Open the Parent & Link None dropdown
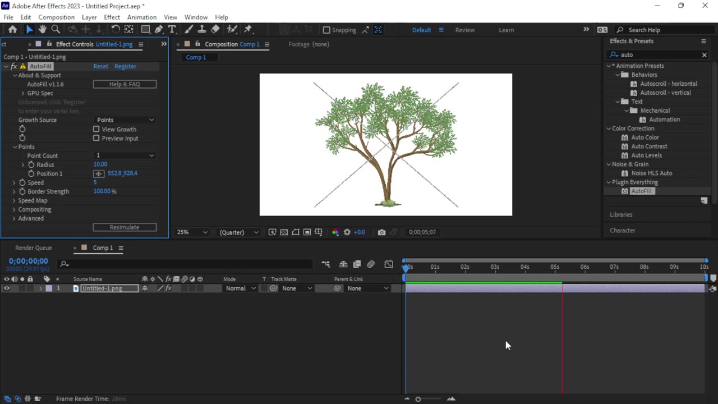The height and width of the screenshot is (404, 718). pos(368,288)
